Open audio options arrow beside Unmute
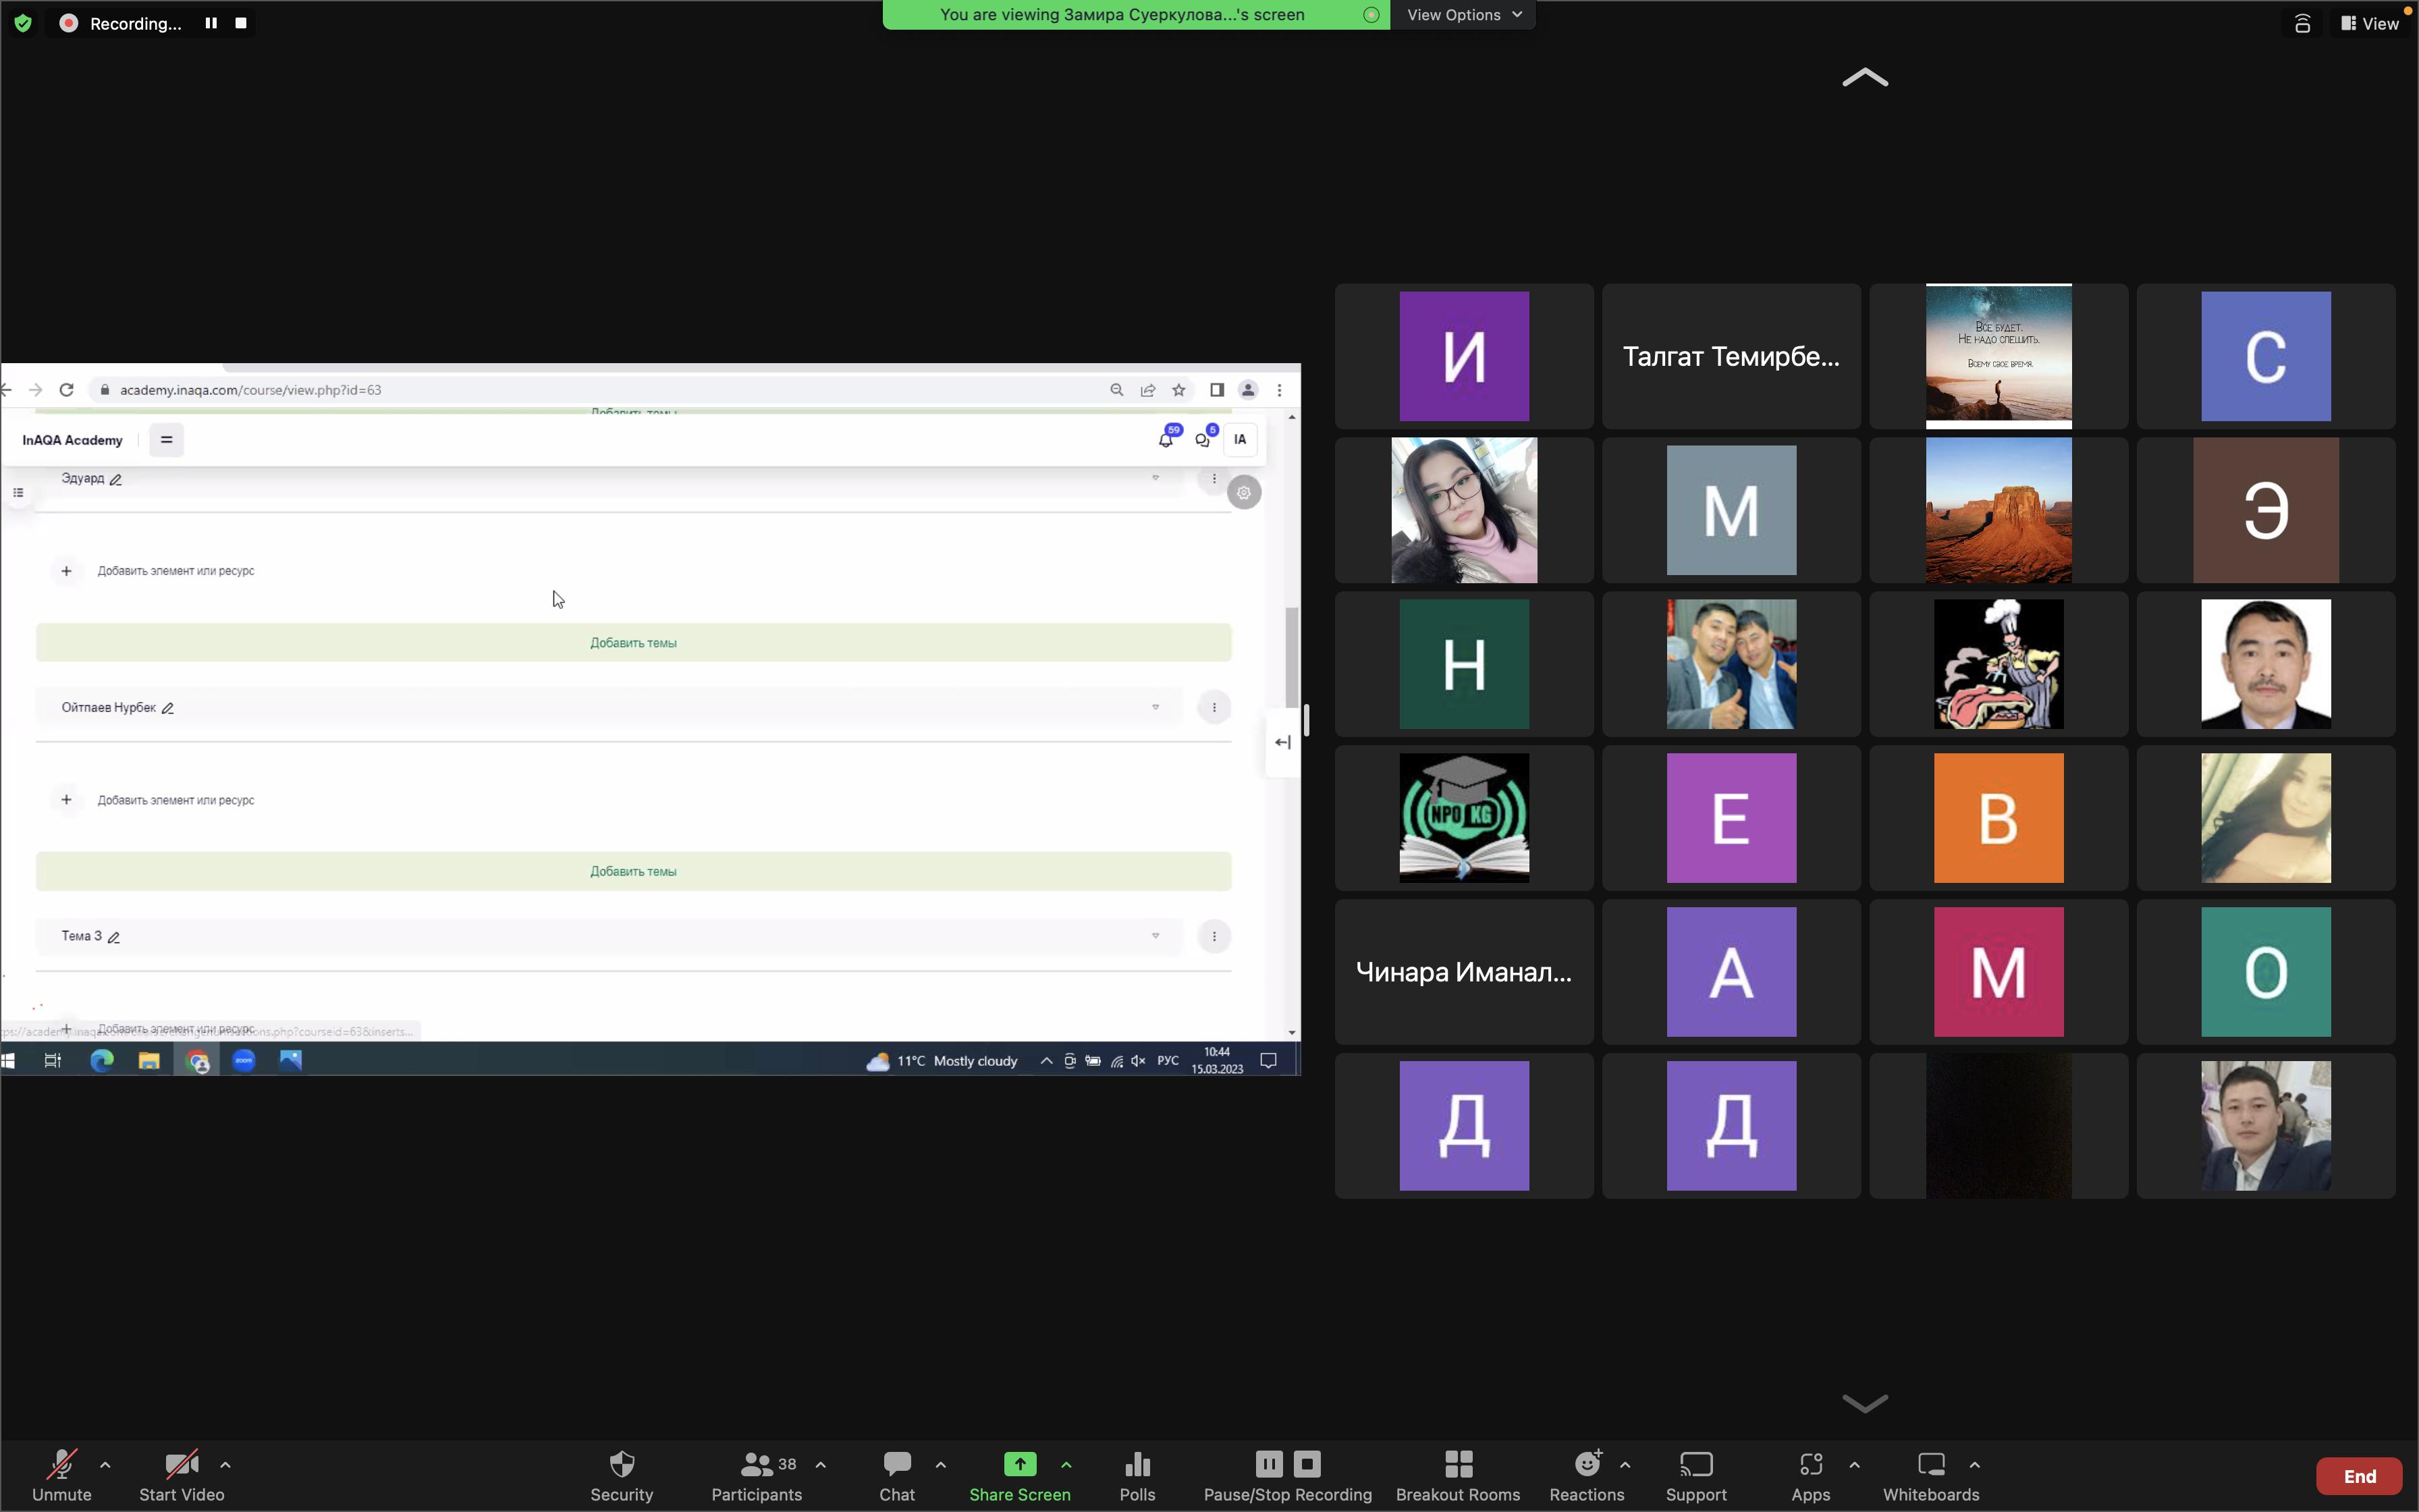 click(x=105, y=1465)
